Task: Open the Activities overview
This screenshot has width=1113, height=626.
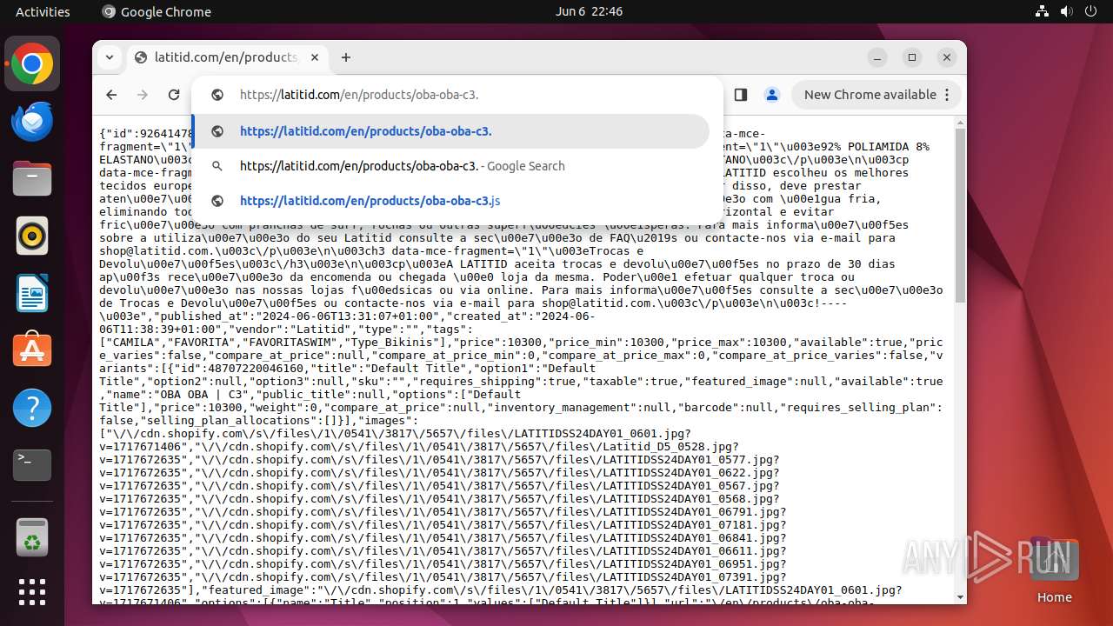Action: (43, 12)
